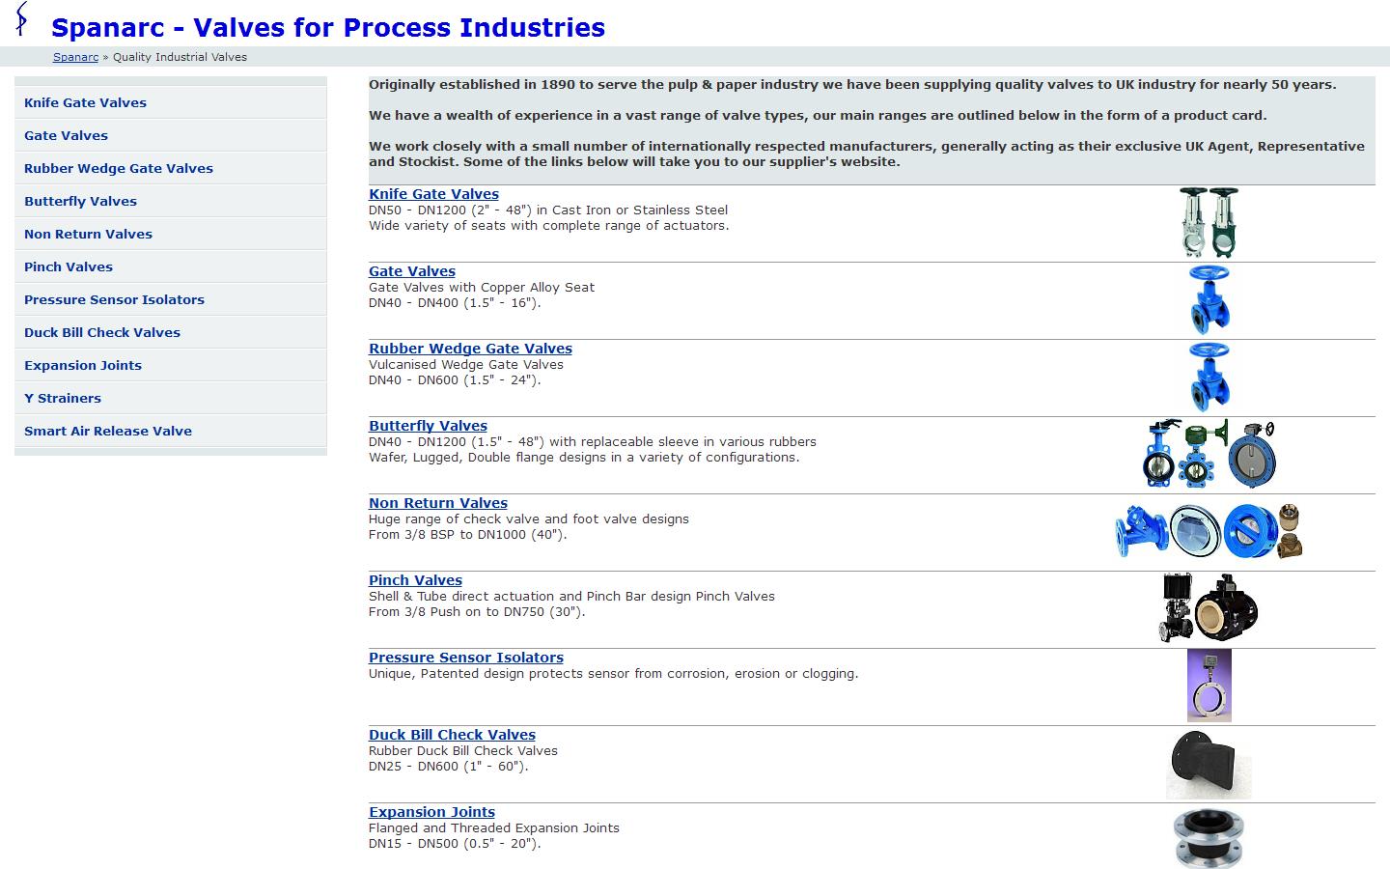Click text 'Huge range of check valve and foot valve designs'
1390x869 pixels.
point(529,519)
